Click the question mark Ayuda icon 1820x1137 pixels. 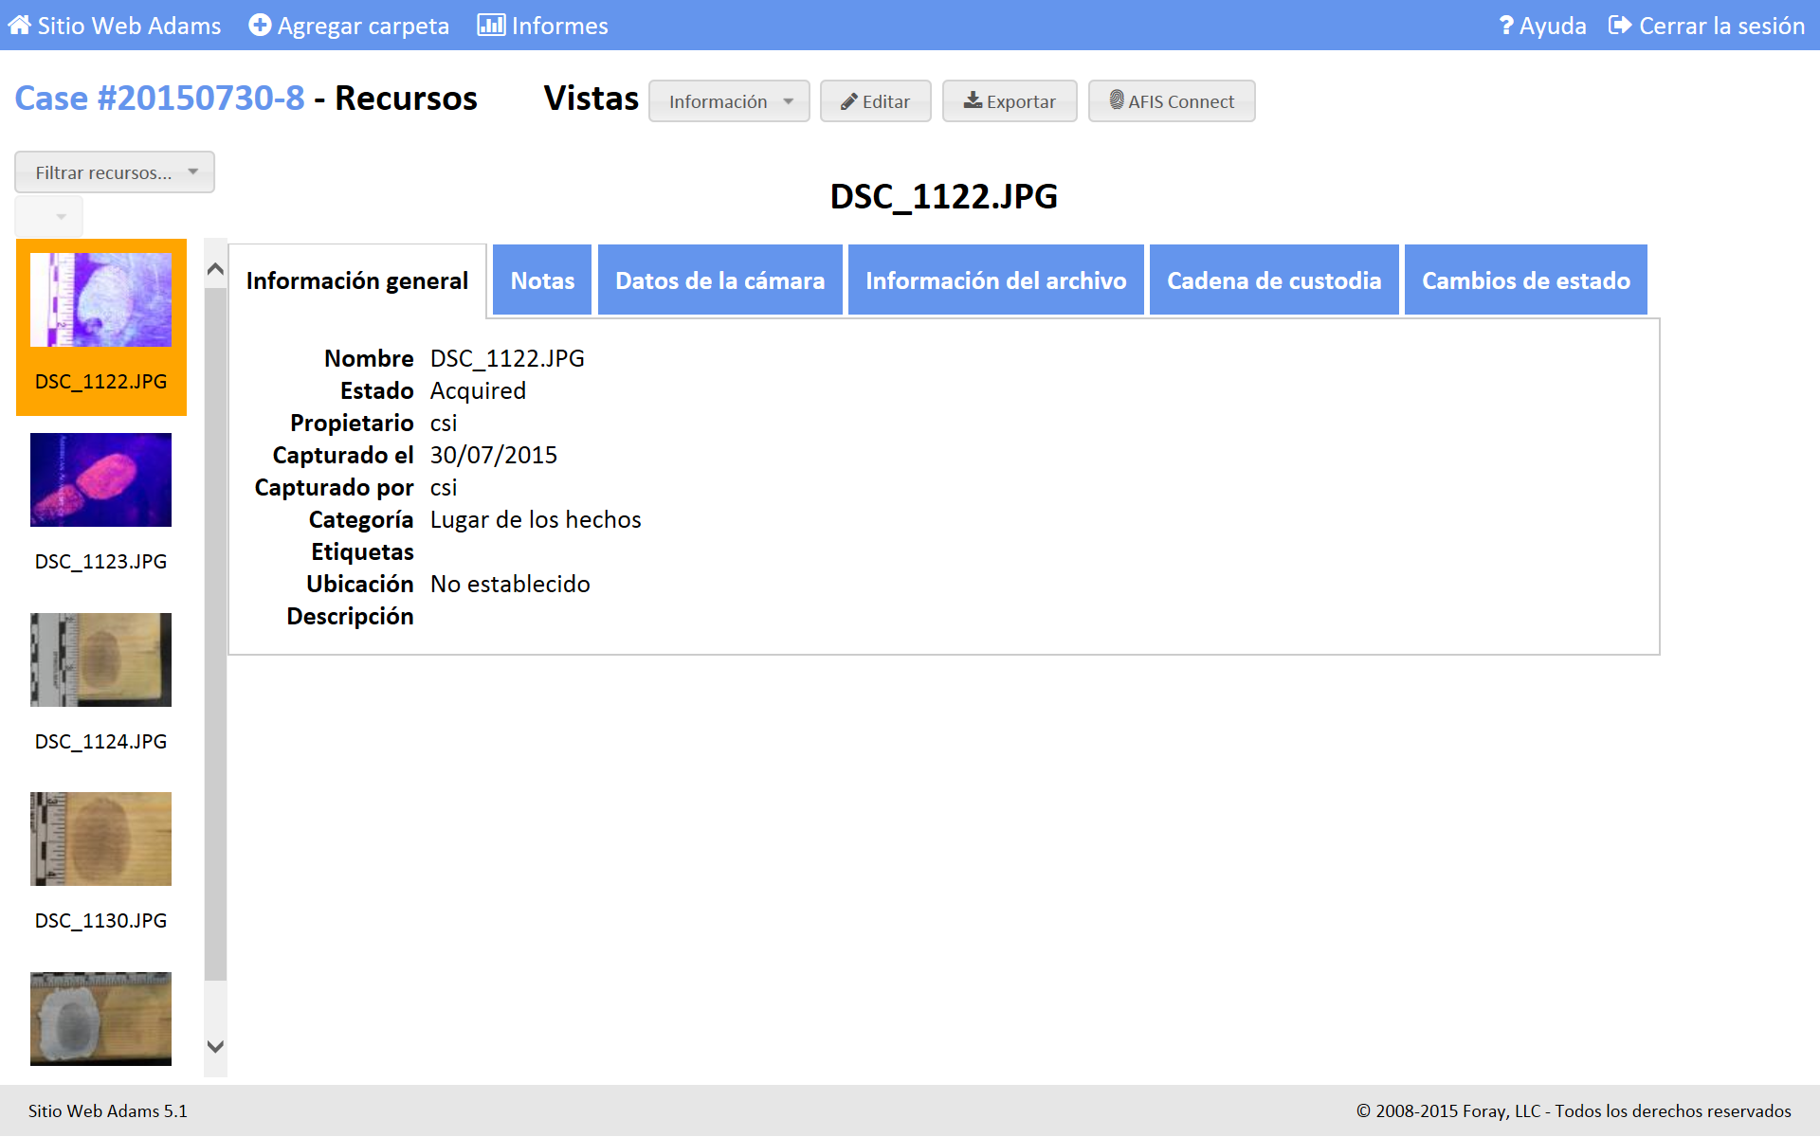click(x=1505, y=26)
